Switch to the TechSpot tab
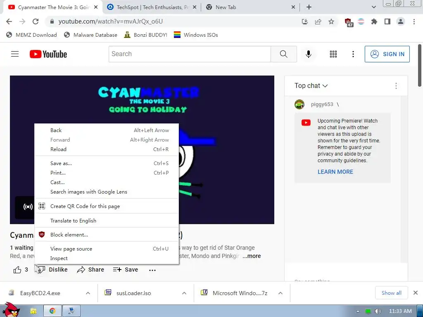 pyautogui.click(x=152, y=7)
